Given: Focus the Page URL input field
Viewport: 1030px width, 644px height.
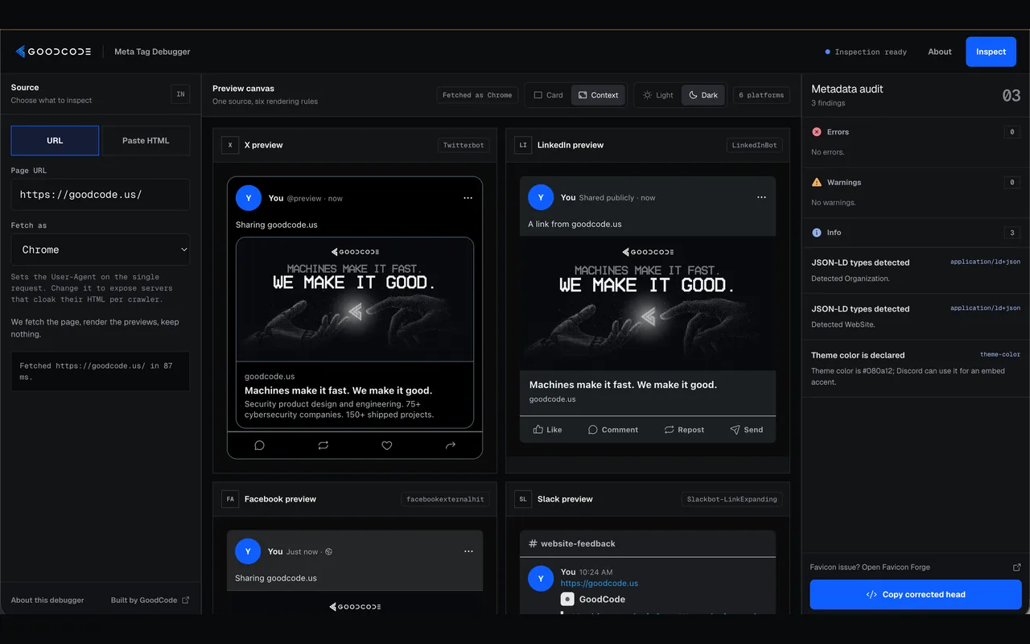Looking at the screenshot, I should [x=101, y=195].
